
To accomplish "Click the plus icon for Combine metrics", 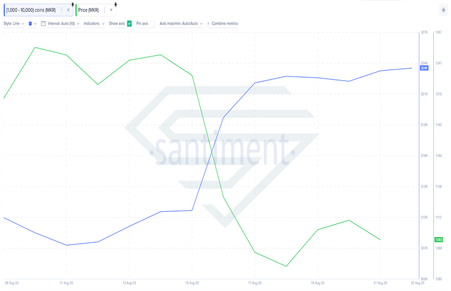I will point(208,24).
